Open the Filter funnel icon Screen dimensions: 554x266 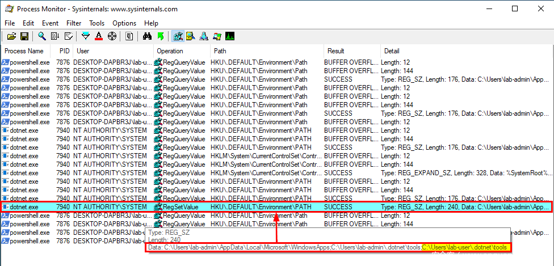coord(86,36)
